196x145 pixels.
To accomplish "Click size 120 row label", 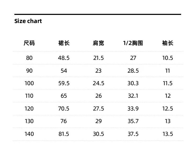I will tap(29, 109).
